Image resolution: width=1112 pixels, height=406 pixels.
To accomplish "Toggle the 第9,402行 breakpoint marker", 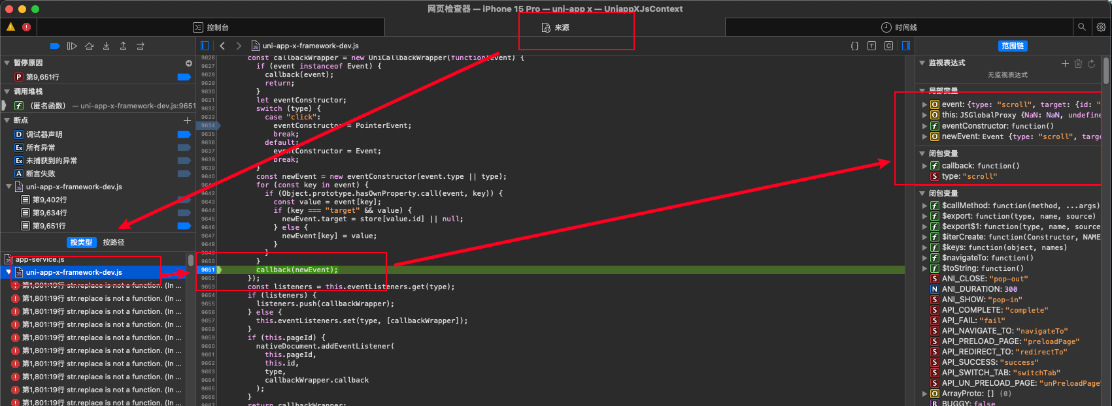I will coord(184,200).
